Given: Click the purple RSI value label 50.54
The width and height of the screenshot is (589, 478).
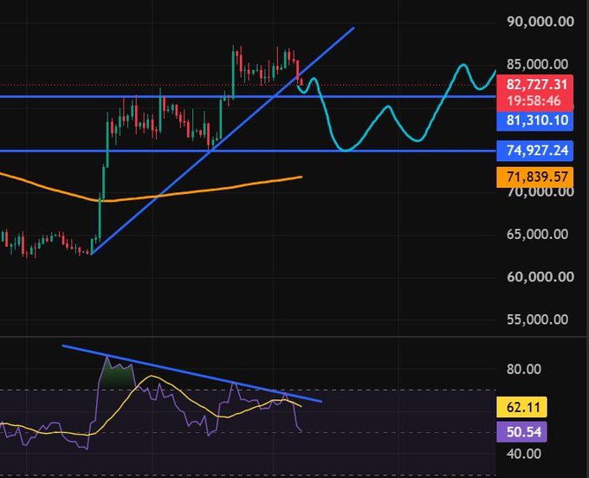Looking at the screenshot, I should coord(521,432).
